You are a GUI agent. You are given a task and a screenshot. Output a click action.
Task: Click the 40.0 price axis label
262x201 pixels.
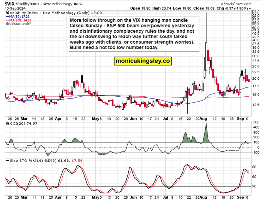pyautogui.click(x=256, y=40)
